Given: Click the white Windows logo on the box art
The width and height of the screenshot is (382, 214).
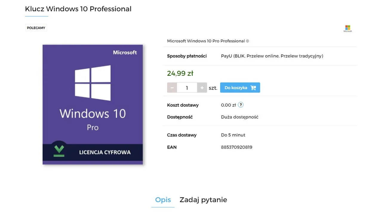Looking at the screenshot, I should point(93,83).
